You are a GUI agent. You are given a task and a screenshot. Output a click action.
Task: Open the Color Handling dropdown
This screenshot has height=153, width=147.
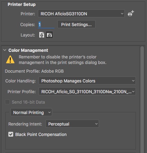(87, 81)
